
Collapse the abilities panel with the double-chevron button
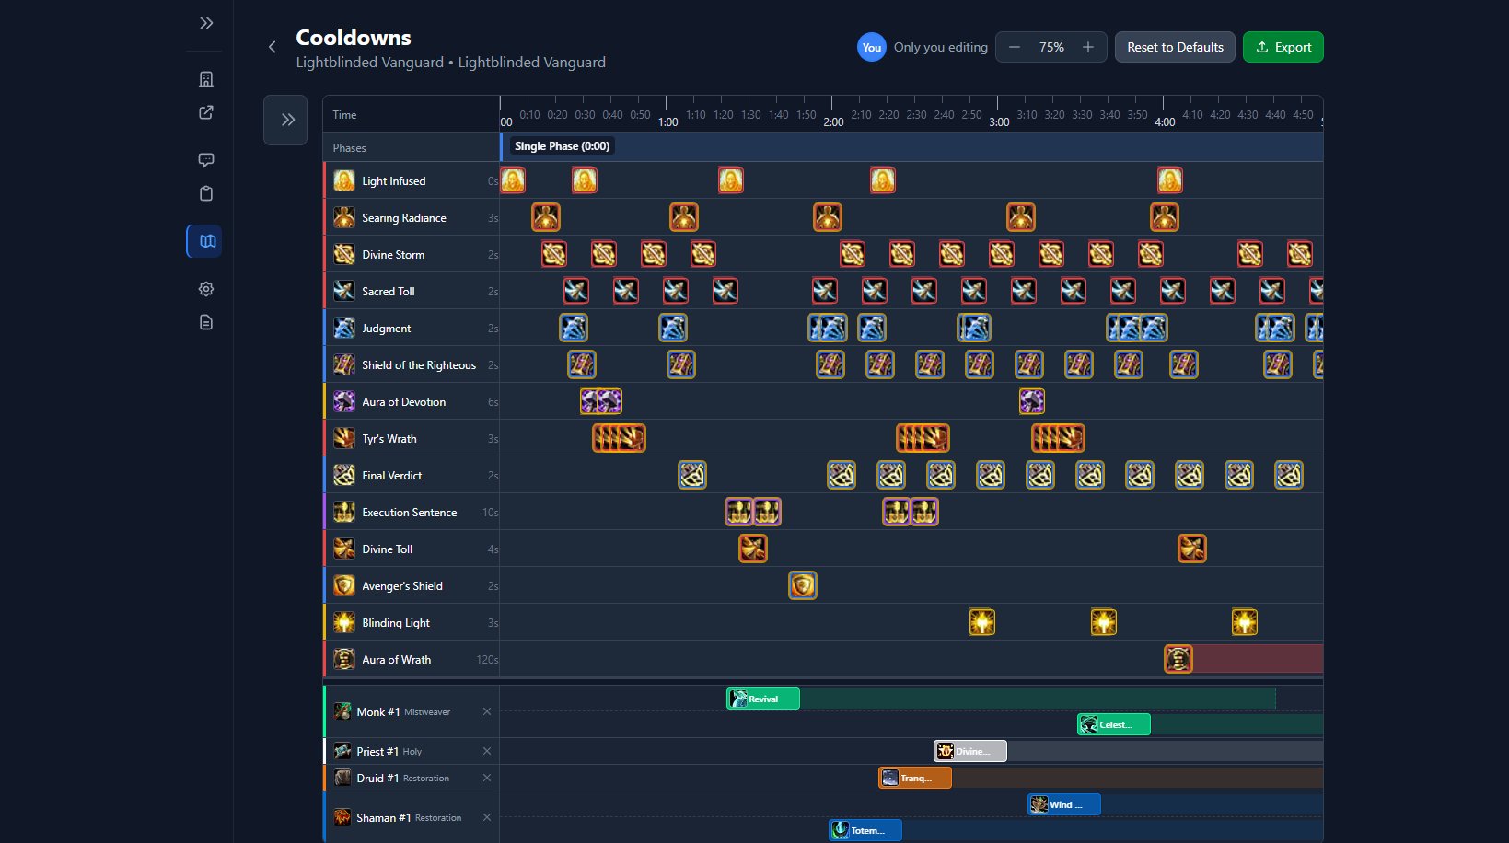284,120
